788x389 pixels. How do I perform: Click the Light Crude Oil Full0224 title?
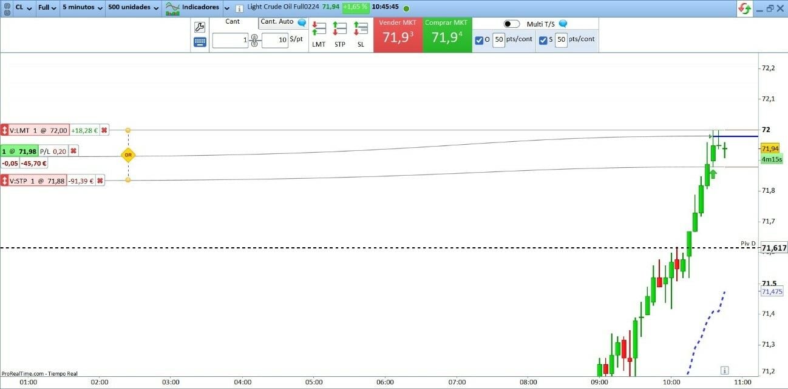(283, 7)
